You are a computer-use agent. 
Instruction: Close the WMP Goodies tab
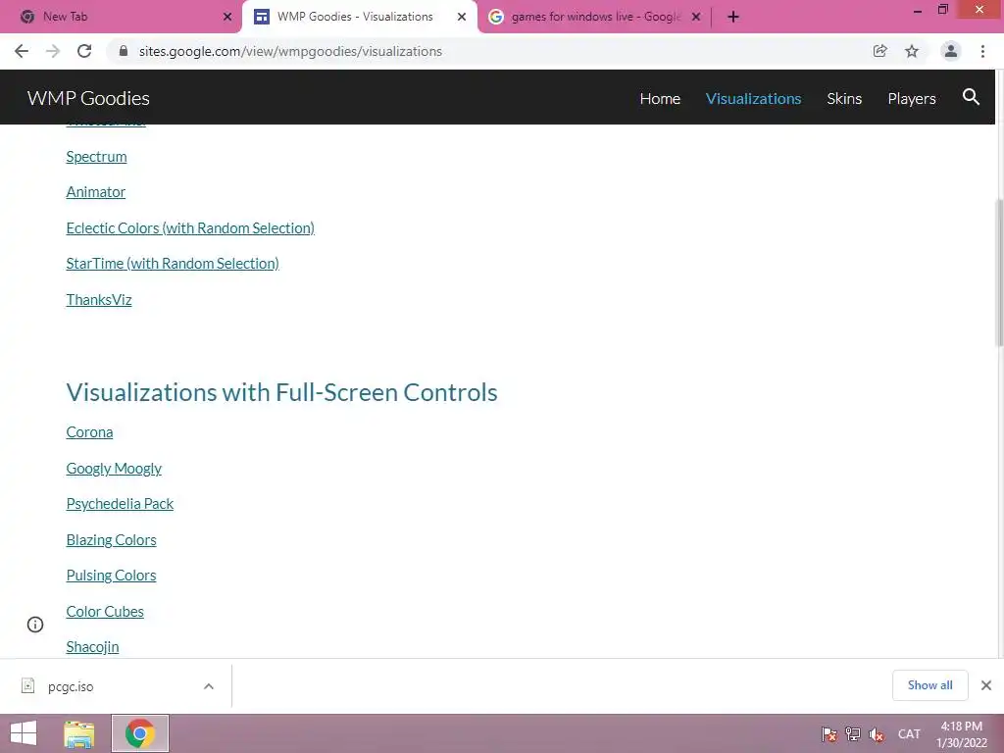462,17
